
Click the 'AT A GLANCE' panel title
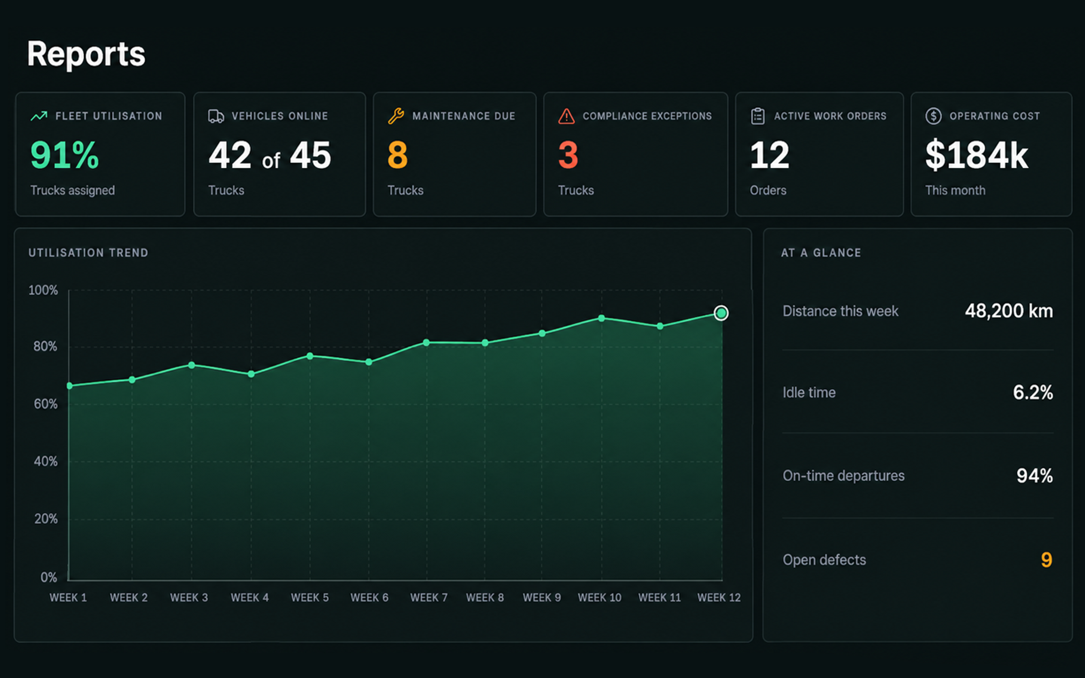821,253
